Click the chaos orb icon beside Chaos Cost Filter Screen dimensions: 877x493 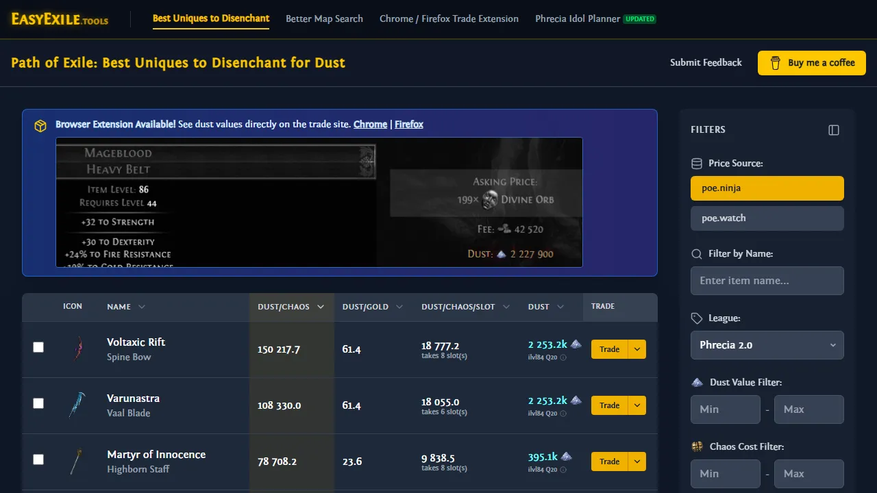[x=697, y=446]
